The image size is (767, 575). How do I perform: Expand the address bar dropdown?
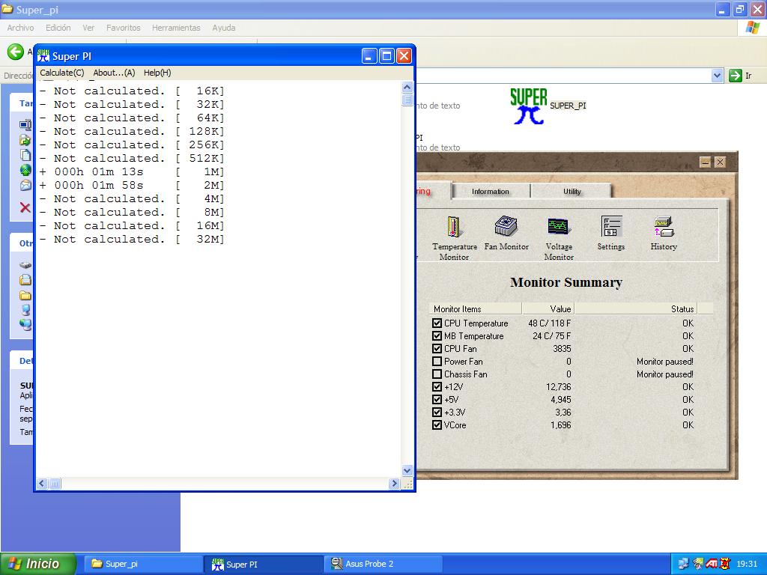coord(717,76)
